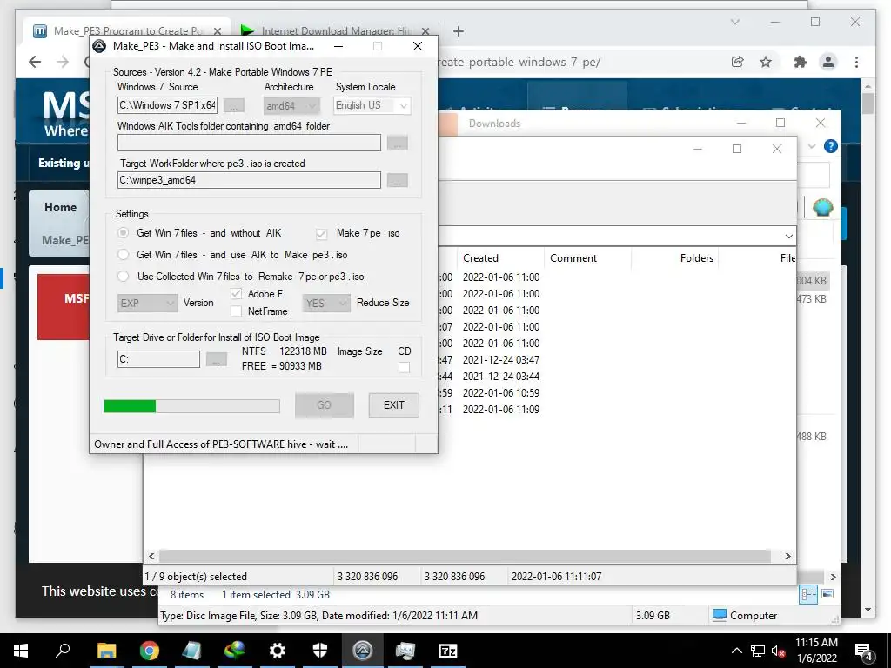Click the help question mark in Downloads window
Viewport: 891px width, 668px height.
coord(830,146)
